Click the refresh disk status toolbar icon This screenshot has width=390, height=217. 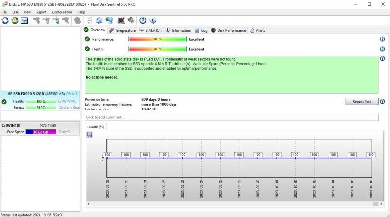[x=5, y=20]
